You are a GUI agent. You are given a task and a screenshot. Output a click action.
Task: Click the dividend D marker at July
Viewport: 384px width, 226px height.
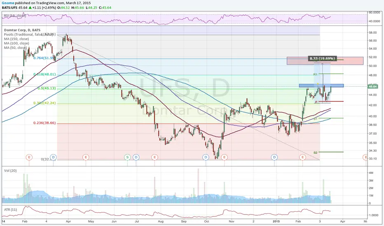pyautogui.click(x=136, y=157)
